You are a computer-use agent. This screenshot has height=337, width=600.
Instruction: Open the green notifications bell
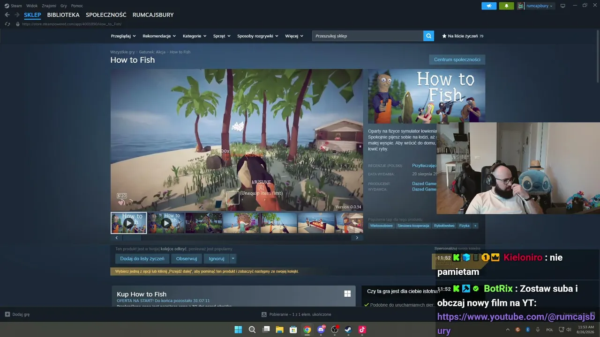pyautogui.click(x=506, y=6)
